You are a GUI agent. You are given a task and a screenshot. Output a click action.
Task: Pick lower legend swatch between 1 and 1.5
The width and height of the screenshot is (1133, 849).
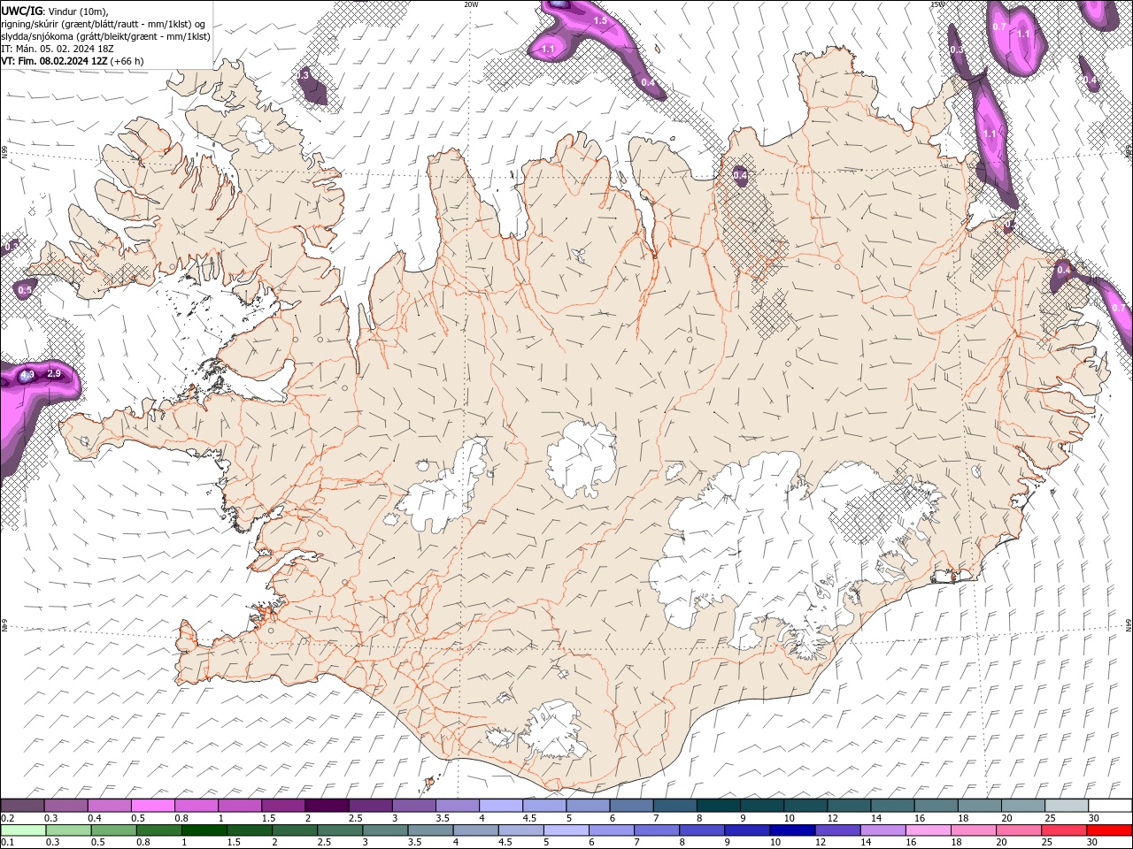[204, 830]
